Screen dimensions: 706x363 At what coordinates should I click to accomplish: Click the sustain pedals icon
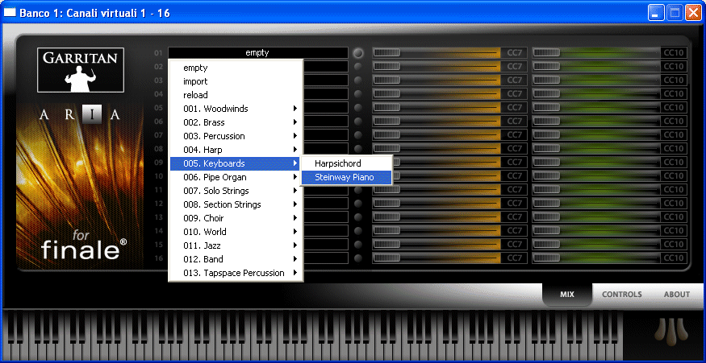click(x=664, y=331)
